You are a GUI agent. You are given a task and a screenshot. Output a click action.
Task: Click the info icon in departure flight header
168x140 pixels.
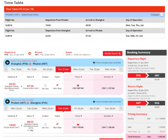(x=94, y=63)
